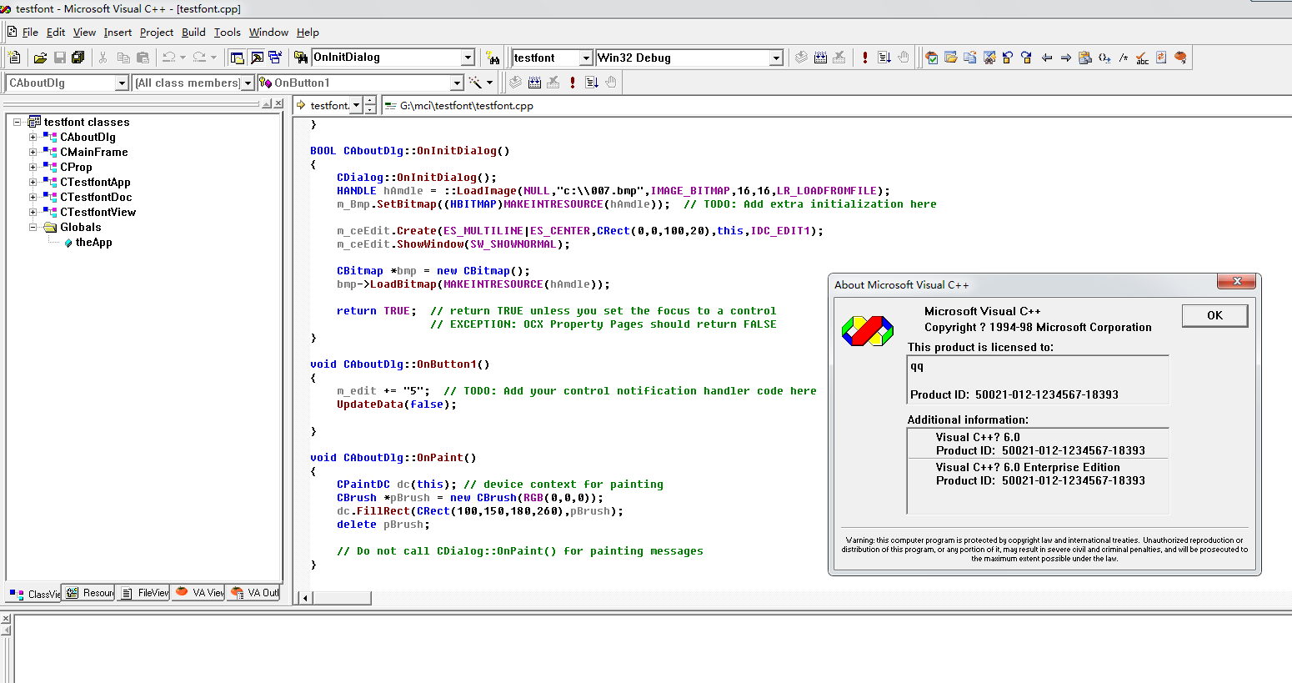Image resolution: width=1292 pixels, height=683 pixels.
Task: Open the testfont project dropdown
Action: (x=586, y=58)
